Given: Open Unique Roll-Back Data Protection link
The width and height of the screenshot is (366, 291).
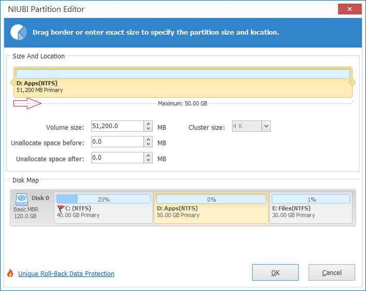Looking at the screenshot, I should point(66,273).
